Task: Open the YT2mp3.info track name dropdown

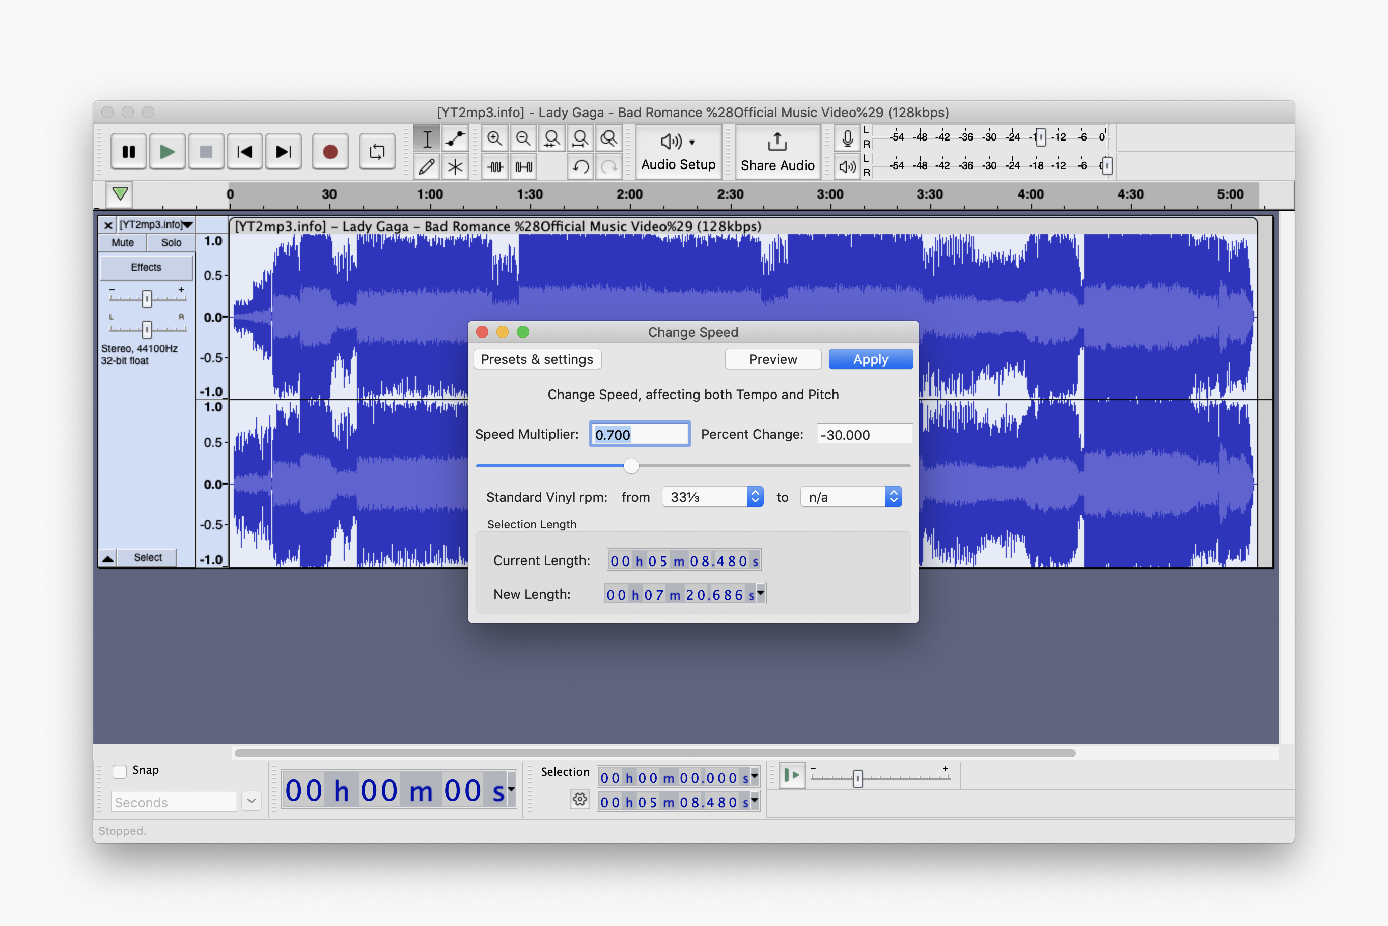Action: click(156, 225)
